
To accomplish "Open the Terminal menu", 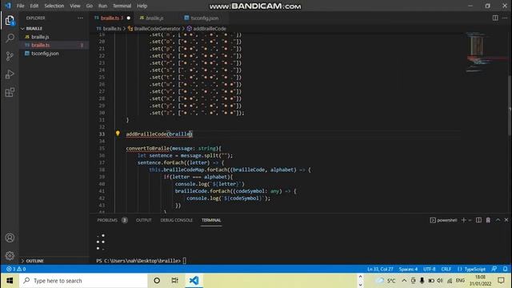I will click(x=122, y=6).
